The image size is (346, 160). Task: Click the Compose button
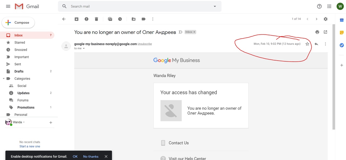pyautogui.click(x=18, y=23)
